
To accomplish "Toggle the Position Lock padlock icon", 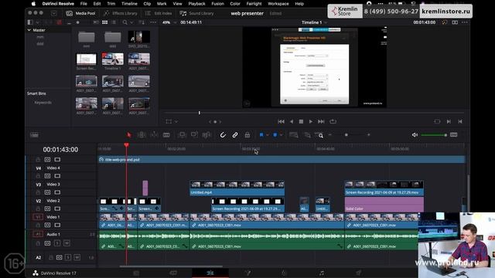I will click(x=247, y=135).
